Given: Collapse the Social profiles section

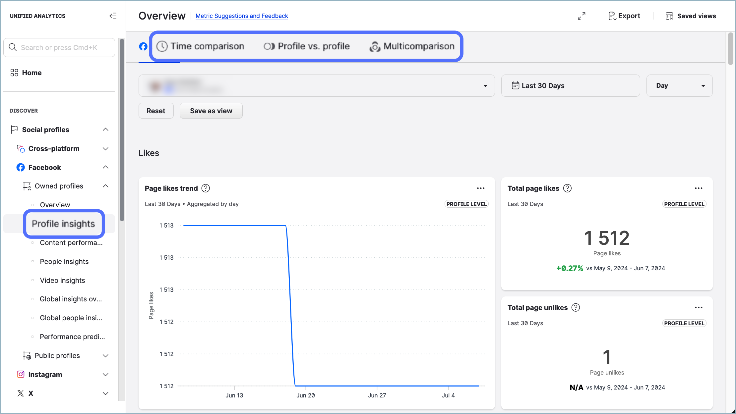Looking at the screenshot, I should 105,129.
